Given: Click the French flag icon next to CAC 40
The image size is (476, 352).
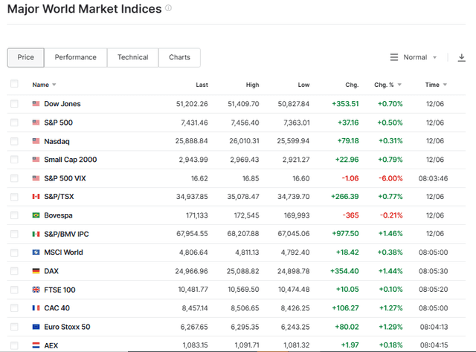Looking at the screenshot, I should [x=36, y=308].
